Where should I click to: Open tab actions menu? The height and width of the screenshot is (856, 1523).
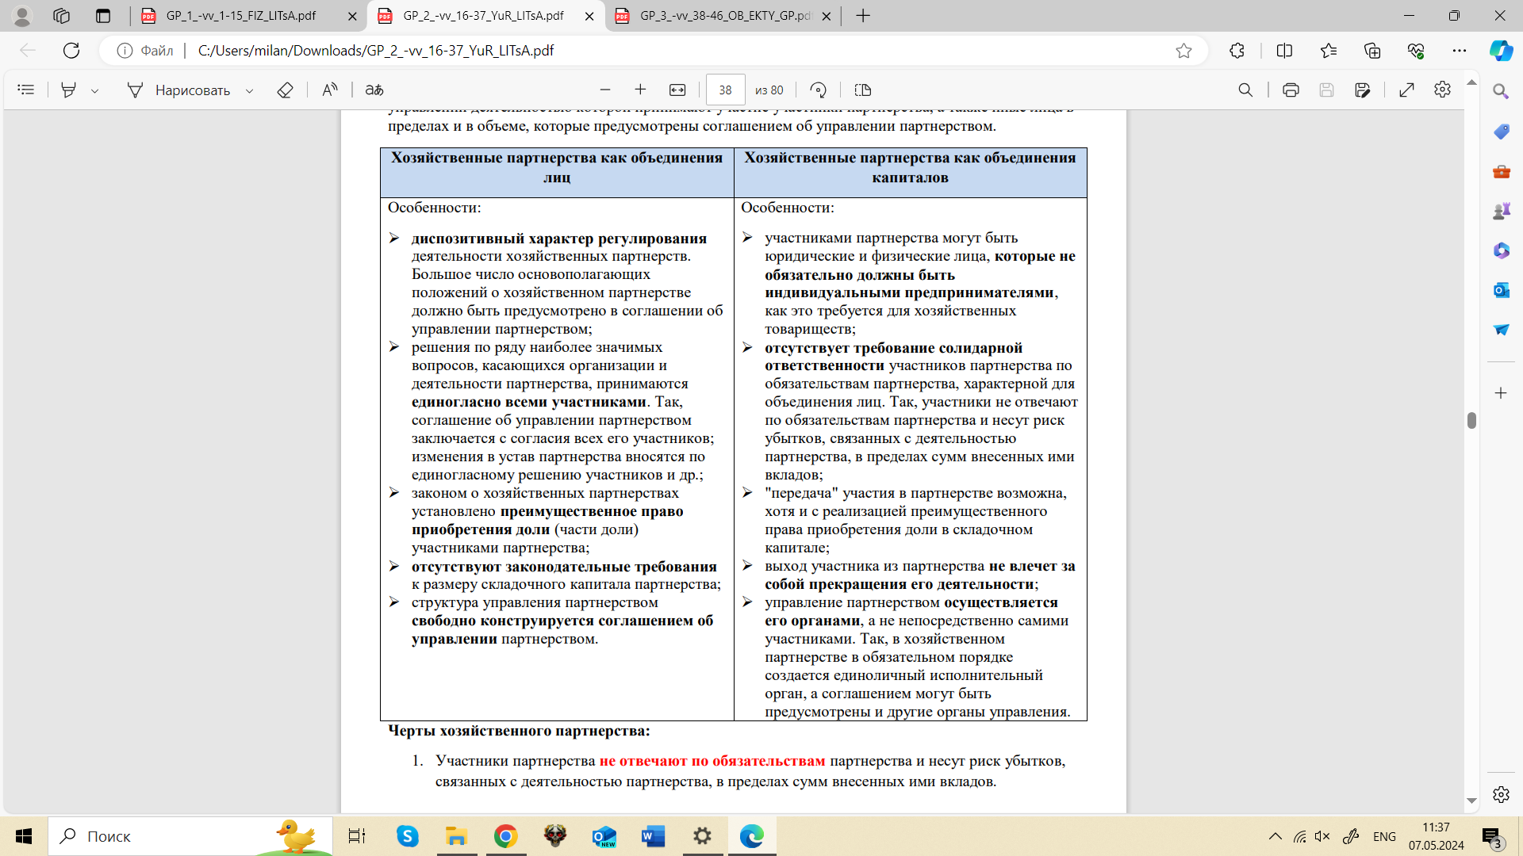point(103,16)
